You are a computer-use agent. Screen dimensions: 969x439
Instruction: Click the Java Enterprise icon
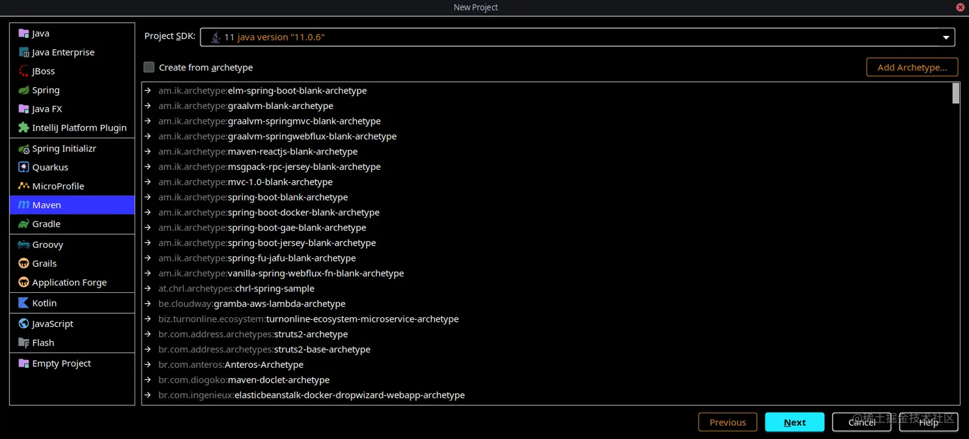(x=24, y=53)
